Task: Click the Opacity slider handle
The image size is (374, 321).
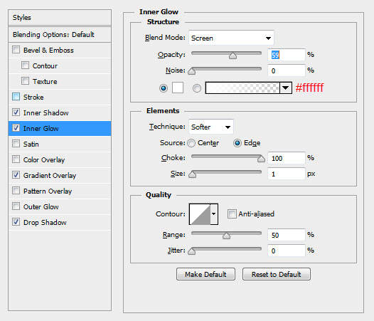Action: pyautogui.click(x=233, y=56)
